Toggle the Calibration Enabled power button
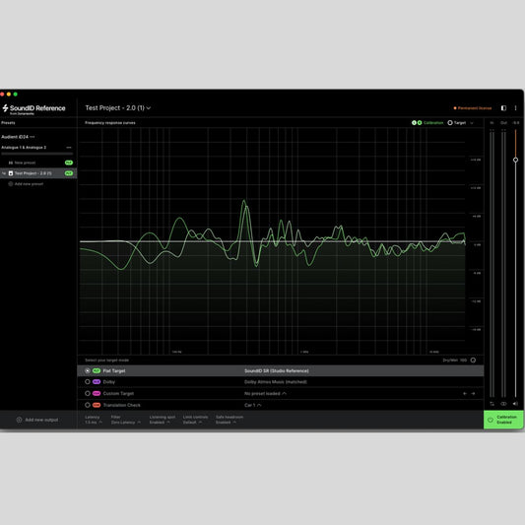The height and width of the screenshot is (525, 525). coord(503,420)
